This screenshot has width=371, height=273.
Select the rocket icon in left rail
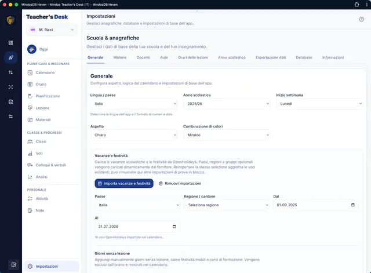(10, 57)
